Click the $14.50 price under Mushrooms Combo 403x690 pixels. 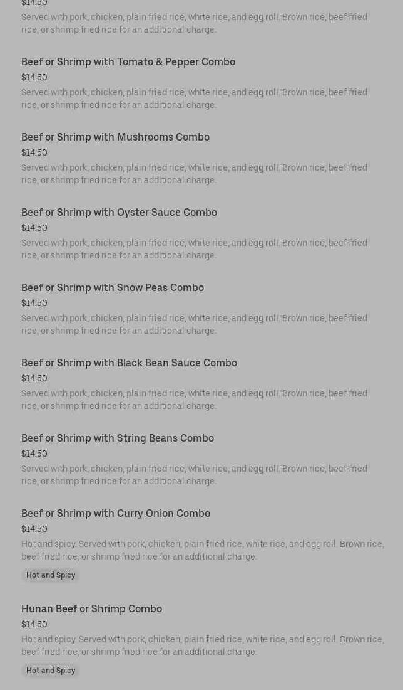click(34, 153)
